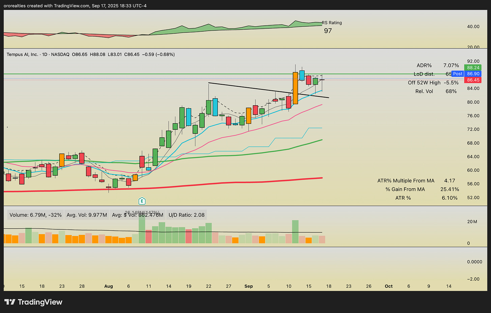491x313 pixels.
Task: Select the blue 'Post' price tag
Action: 458,74
